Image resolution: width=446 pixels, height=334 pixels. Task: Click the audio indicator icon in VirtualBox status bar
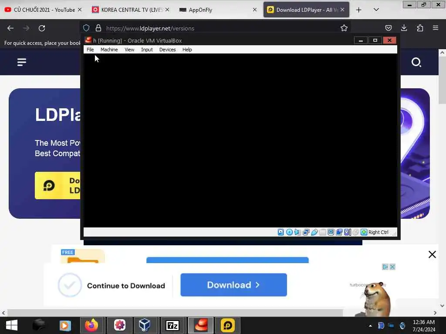click(297, 232)
